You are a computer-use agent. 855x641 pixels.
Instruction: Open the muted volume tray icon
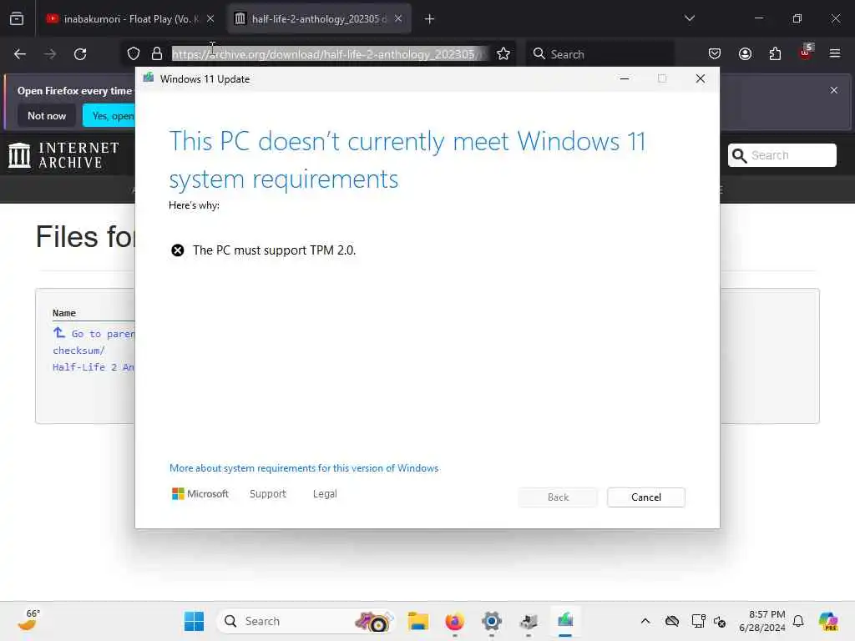coord(720,622)
